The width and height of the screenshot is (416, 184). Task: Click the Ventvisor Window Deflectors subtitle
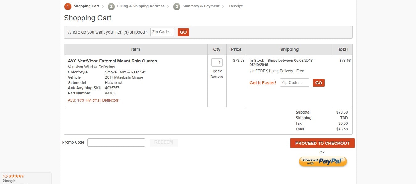pyautogui.click(x=92, y=67)
